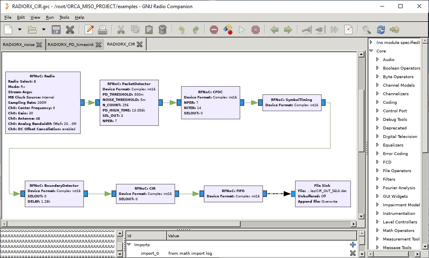429x258 pixels.
Task: Switch to the RADIORX_PD_timesink tab
Action: (x=70, y=44)
